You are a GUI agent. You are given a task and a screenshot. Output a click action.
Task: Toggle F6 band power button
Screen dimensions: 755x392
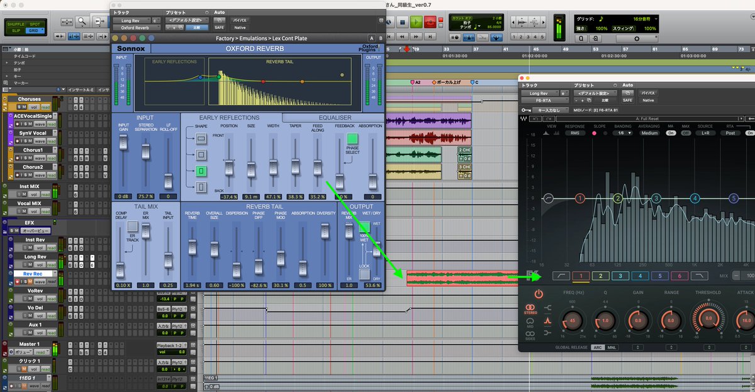coord(539,294)
